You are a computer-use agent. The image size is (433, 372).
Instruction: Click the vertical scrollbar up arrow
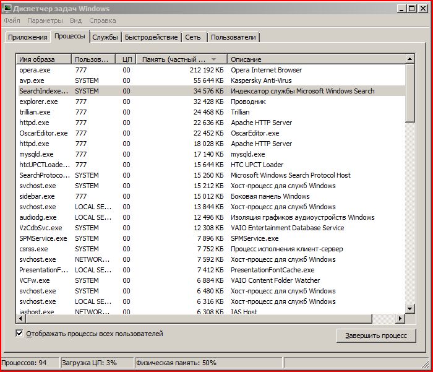coord(409,59)
